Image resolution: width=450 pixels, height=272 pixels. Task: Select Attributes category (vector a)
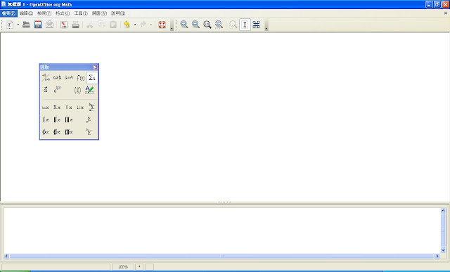click(46, 90)
